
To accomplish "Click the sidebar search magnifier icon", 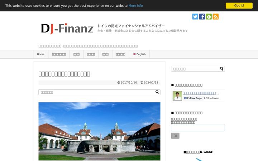I will 222,69.
